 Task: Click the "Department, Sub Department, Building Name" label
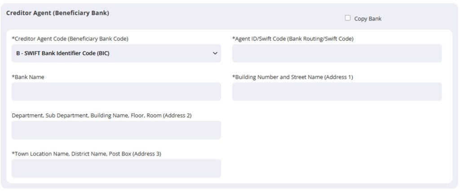tap(102, 116)
